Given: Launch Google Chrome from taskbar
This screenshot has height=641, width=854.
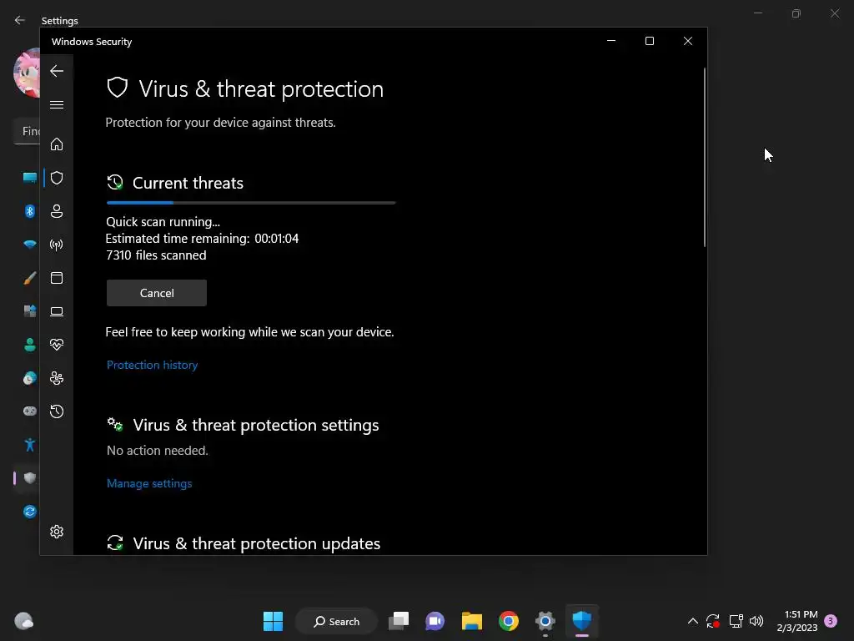Looking at the screenshot, I should (509, 621).
